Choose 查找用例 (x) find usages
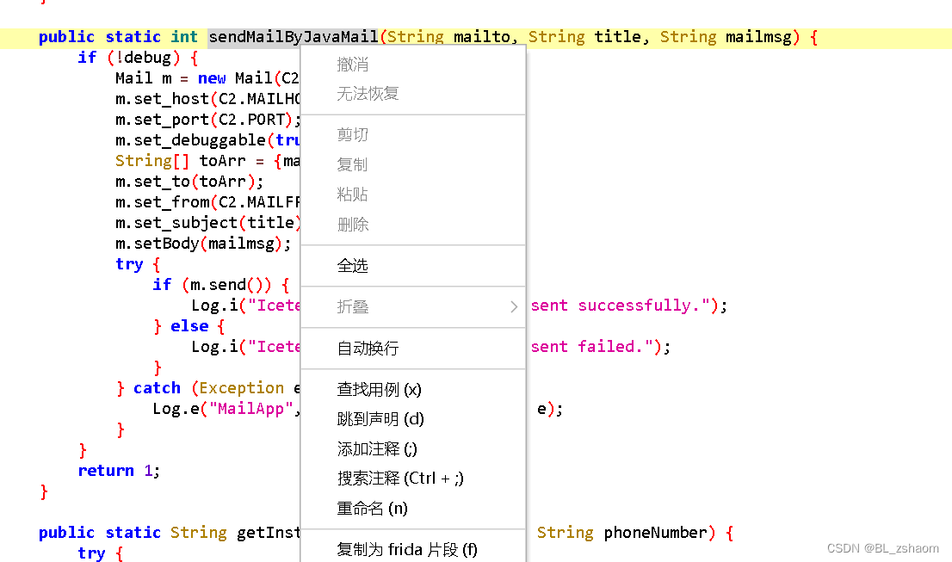The height and width of the screenshot is (562, 952). 413,389
